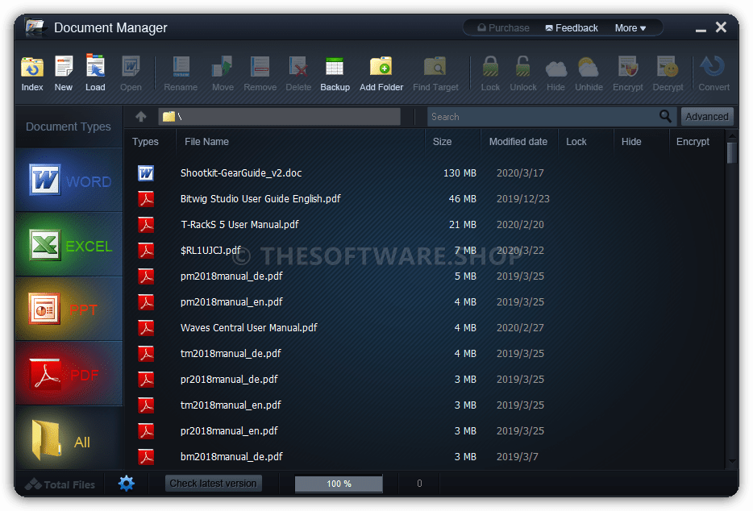Click the folder path address bar
The width and height of the screenshot is (753, 511).
point(280,117)
